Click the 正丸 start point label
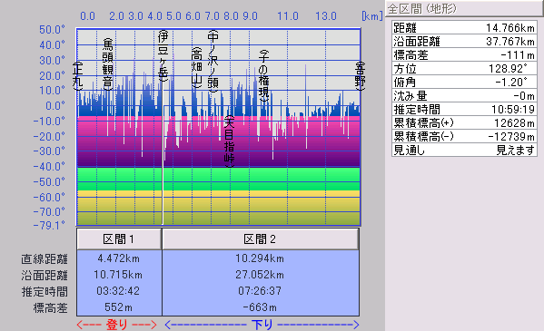544x331 pixels. click(78, 76)
